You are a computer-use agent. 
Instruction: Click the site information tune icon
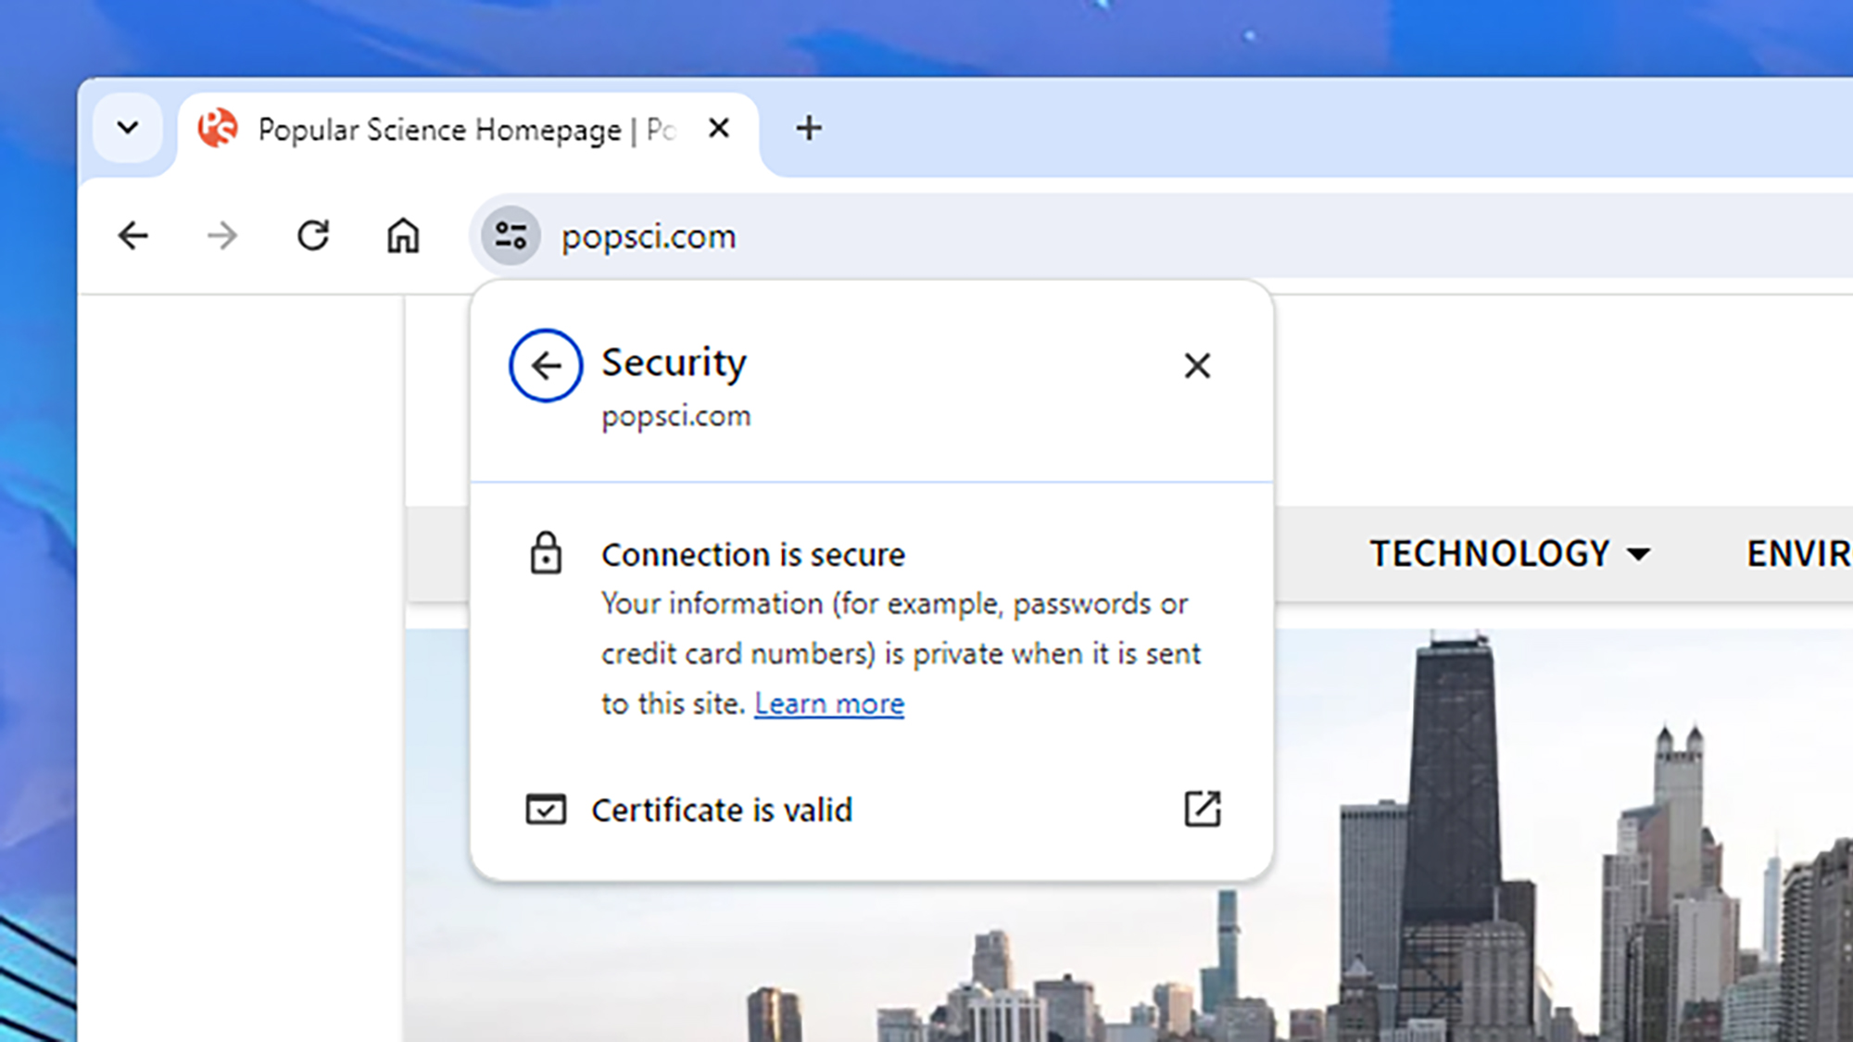[511, 236]
